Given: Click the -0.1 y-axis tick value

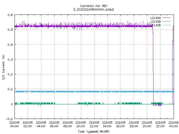Looking at the screenshot, I should click(x=9, y=119).
